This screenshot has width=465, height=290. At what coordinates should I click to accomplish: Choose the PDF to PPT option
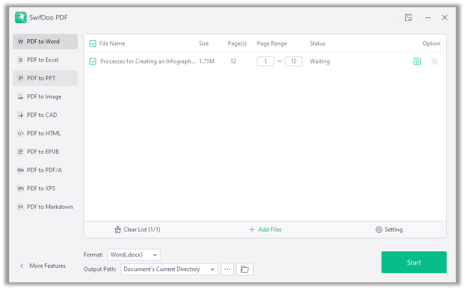pos(45,78)
